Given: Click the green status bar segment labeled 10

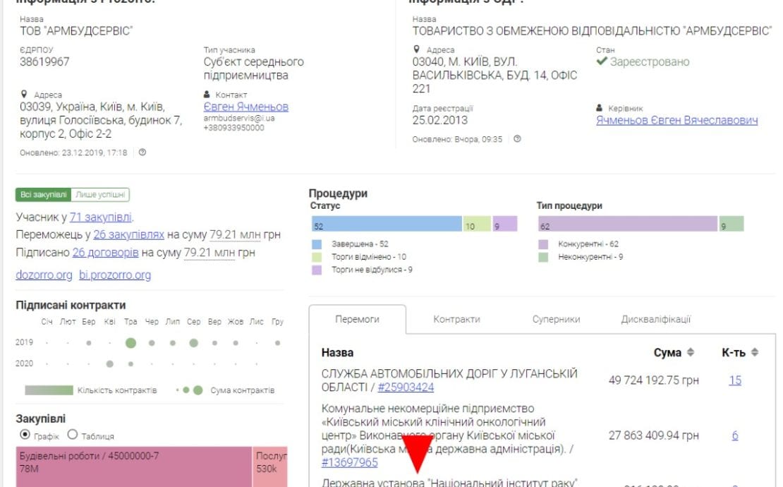Looking at the screenshot, I should (x=477, y=224).
